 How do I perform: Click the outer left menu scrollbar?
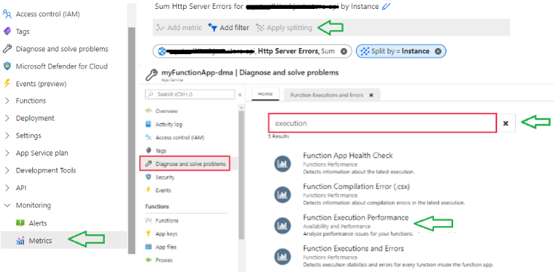(132, 140)
